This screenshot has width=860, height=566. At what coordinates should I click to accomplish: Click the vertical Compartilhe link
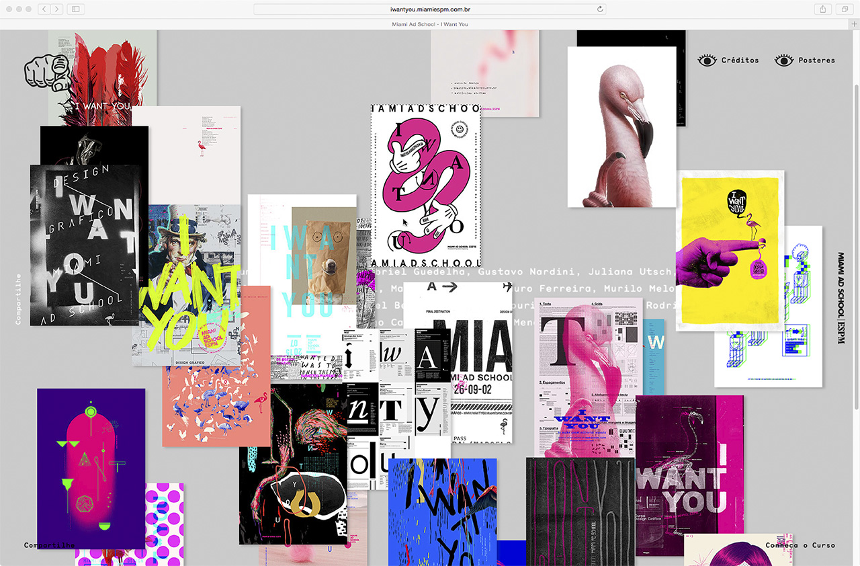[18, 299]
